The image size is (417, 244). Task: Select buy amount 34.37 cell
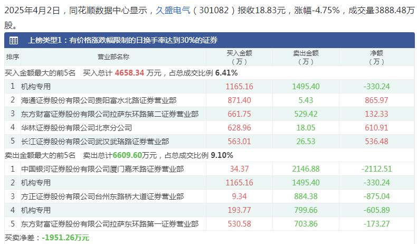[x=239, y=169]
